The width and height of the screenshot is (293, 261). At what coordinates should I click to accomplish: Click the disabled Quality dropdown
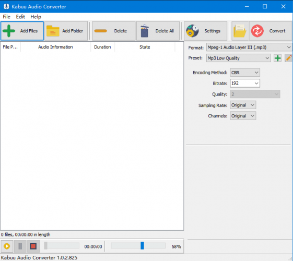(255, 94)
